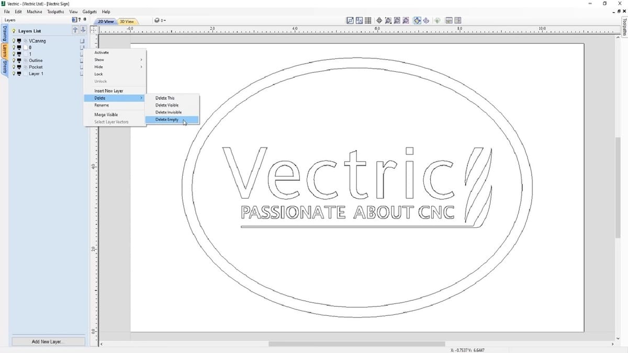
Task: Select Rename in context menu
Action: 115,105
